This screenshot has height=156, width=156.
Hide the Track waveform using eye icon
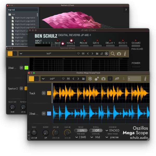pyautogui.click(x=44, y=93)
